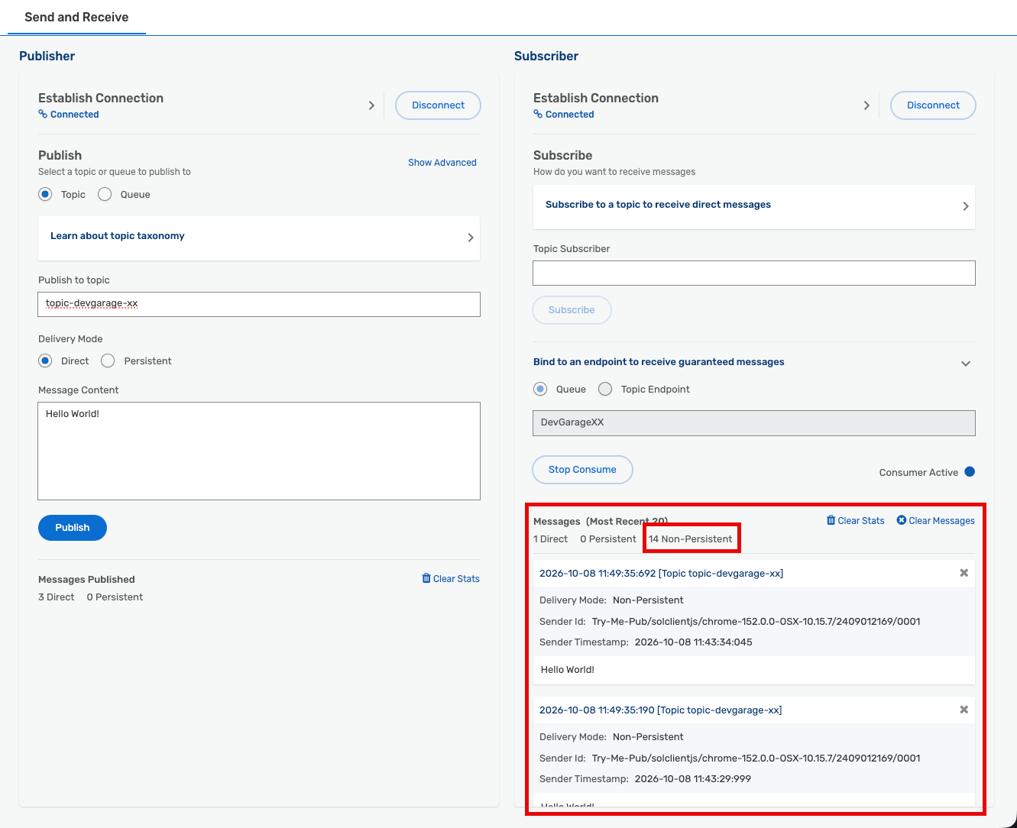Screen dimensions: 1017x828
Task: Expand Publisher Establish Connection chevron
Action: 371,105
